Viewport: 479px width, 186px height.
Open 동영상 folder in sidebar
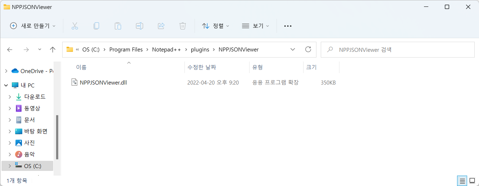pos(28,108)
